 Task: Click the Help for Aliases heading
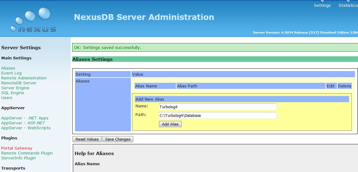click(94, 153)
